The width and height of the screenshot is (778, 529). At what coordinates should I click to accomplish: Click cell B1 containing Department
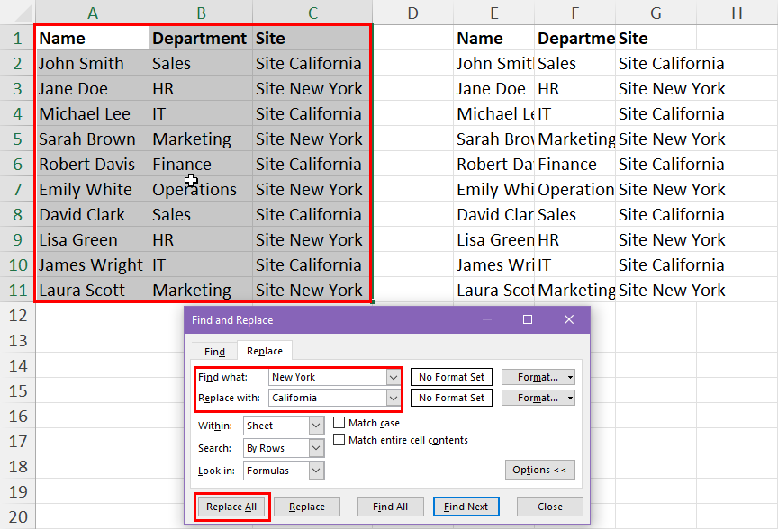pos(201,38)
